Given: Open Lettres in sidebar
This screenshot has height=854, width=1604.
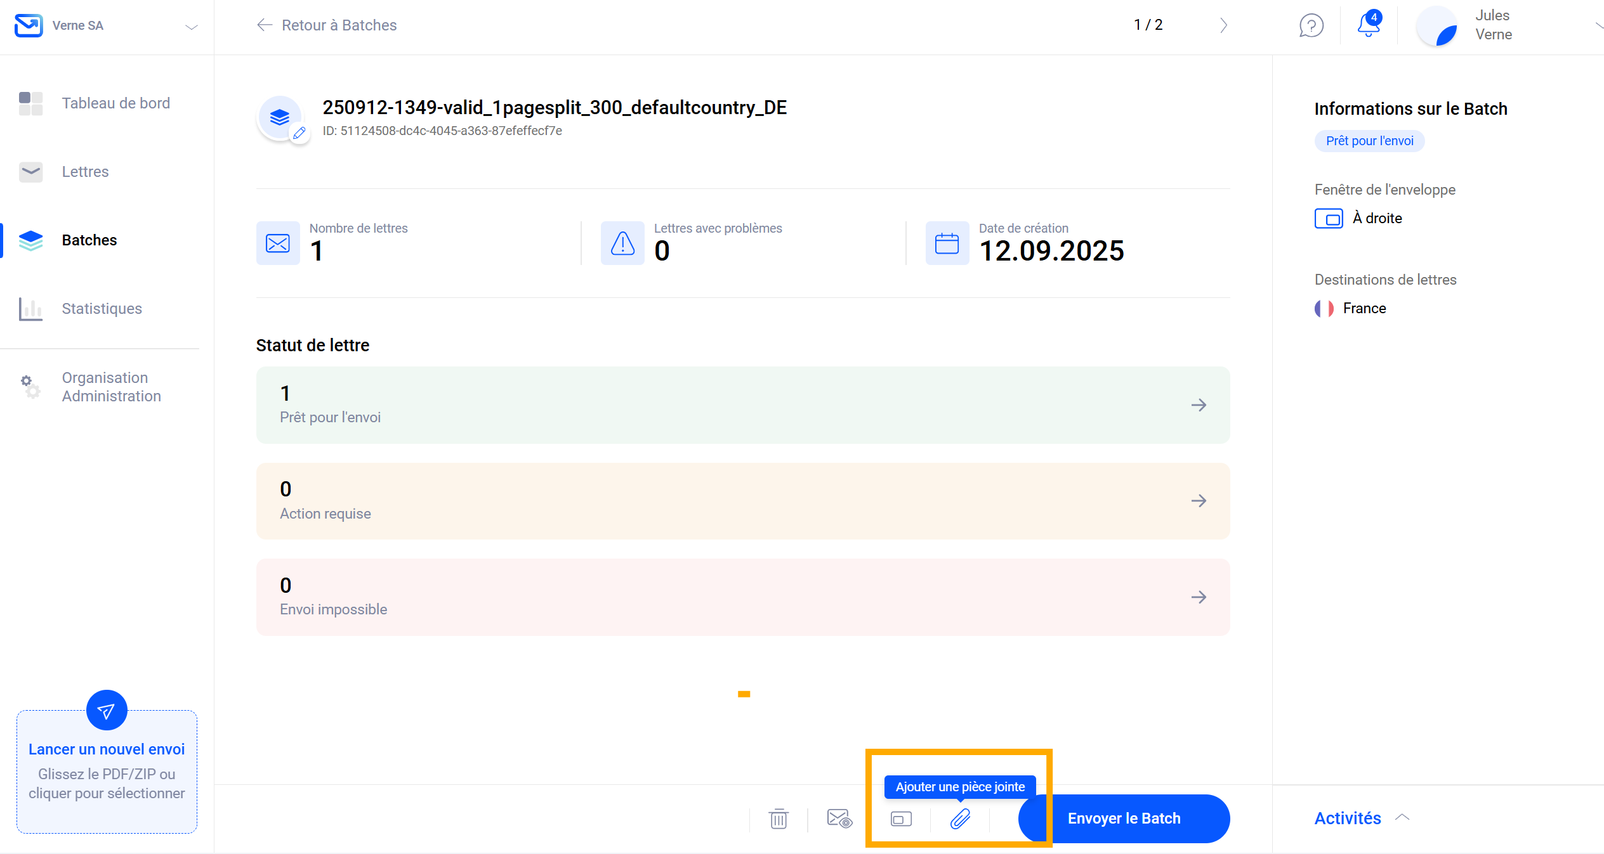Looking at the screenshot, I should (85, 172).
